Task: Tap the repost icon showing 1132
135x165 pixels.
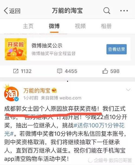Action: [22, 71]
